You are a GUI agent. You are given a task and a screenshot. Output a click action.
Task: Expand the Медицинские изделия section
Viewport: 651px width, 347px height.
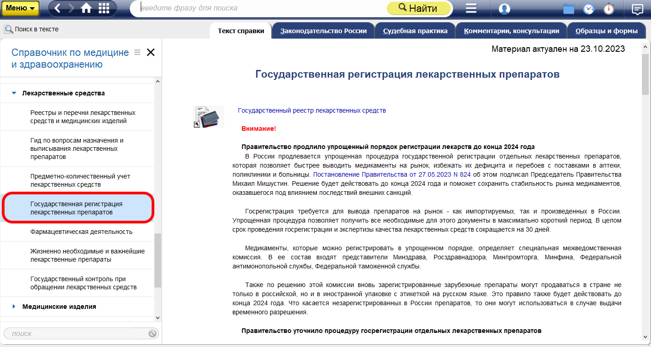pyautogui.click(x=14, y=307)
